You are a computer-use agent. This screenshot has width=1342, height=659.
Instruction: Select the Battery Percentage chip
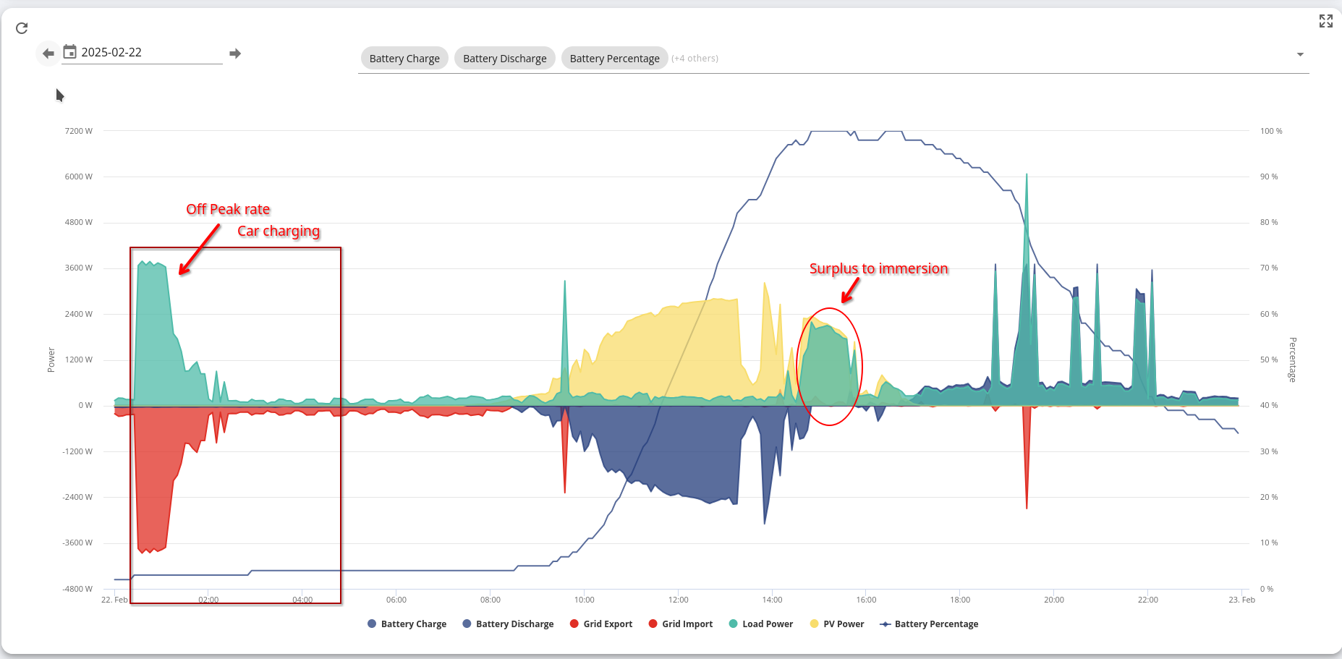point(614,59)
